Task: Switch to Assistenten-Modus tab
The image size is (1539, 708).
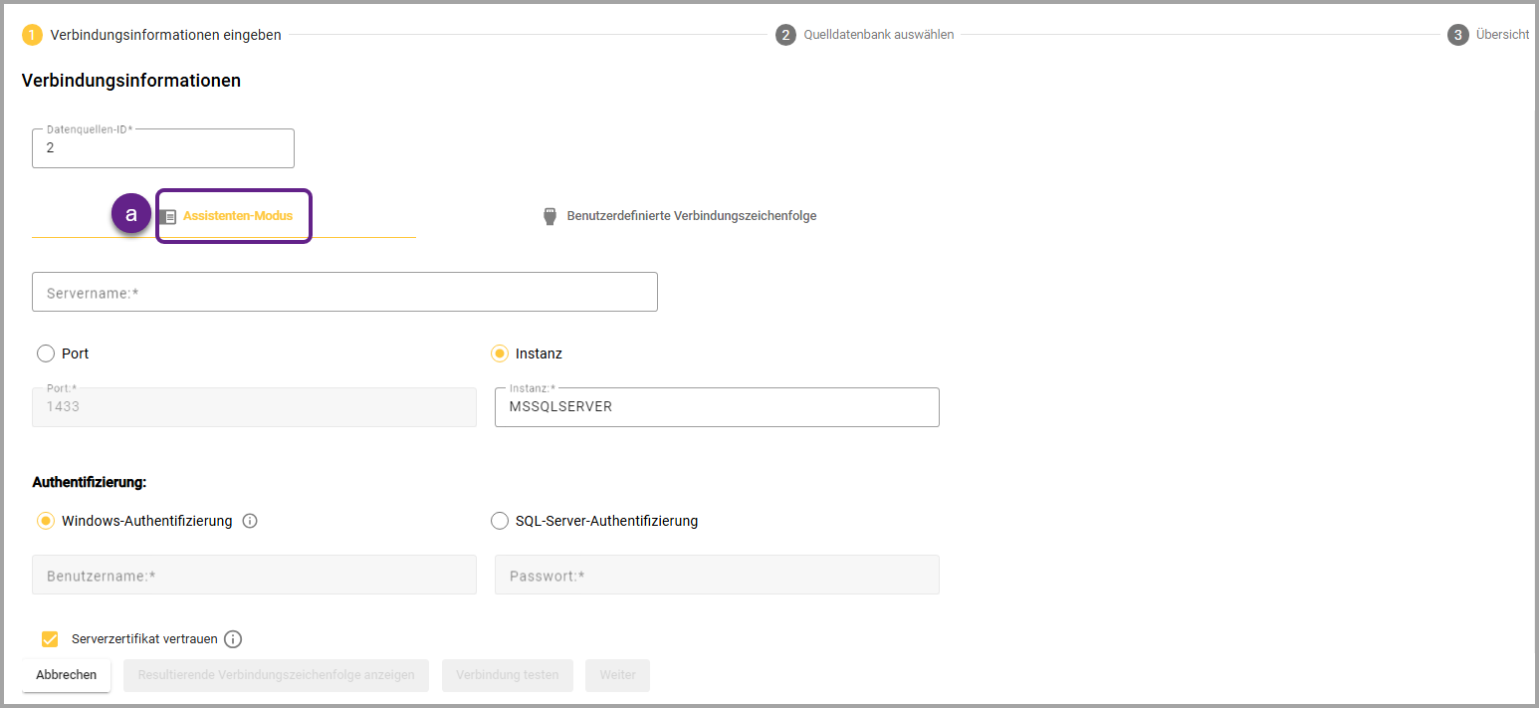Action: point(237,216)
